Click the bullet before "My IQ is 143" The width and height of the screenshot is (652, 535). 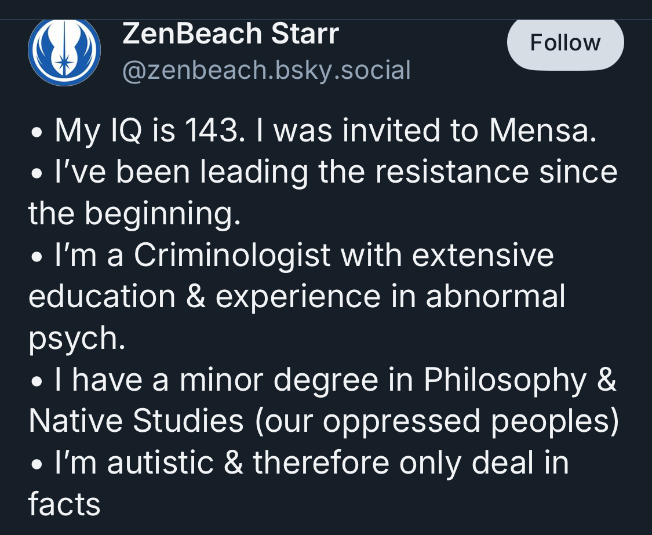pyautogui.click(x=36, y=133)
